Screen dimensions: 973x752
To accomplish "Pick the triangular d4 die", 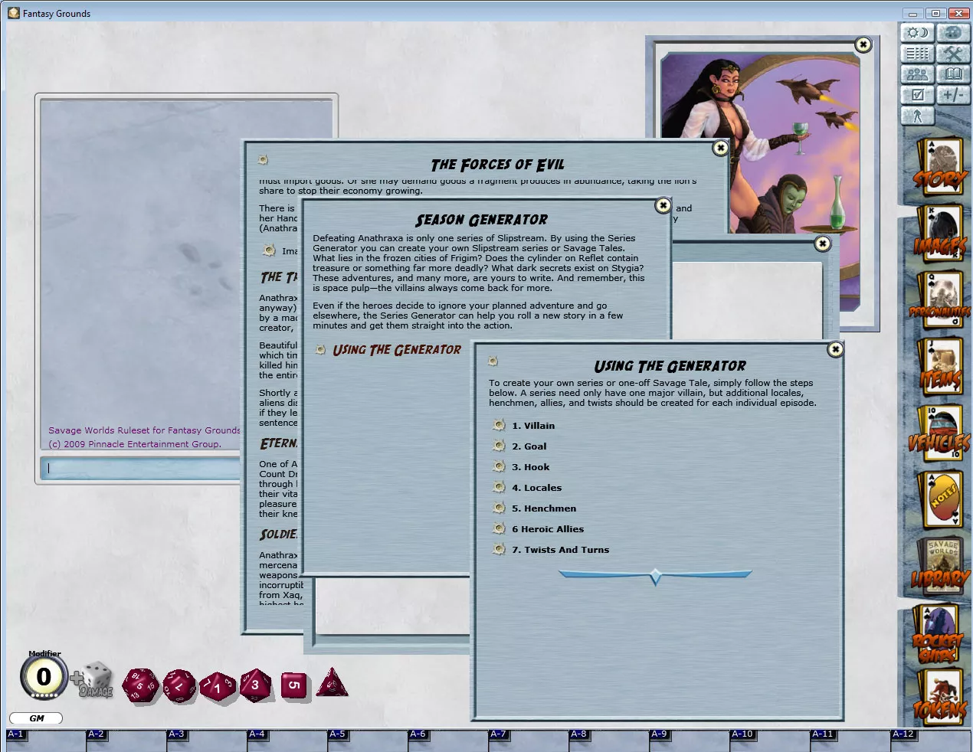I will pyautogui.click(x=332, y=682).
